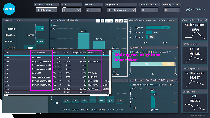
Task: Toggle Demo Company (US) legend in Aged Debtors
Action: (161, 52)
